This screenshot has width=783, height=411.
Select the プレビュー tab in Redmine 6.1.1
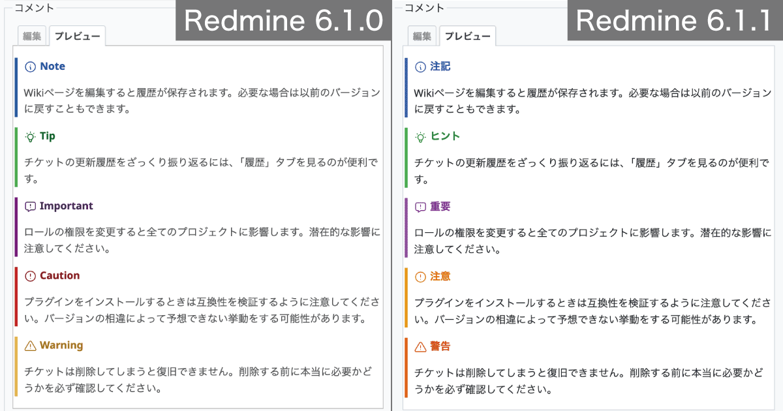pos(467,36)
